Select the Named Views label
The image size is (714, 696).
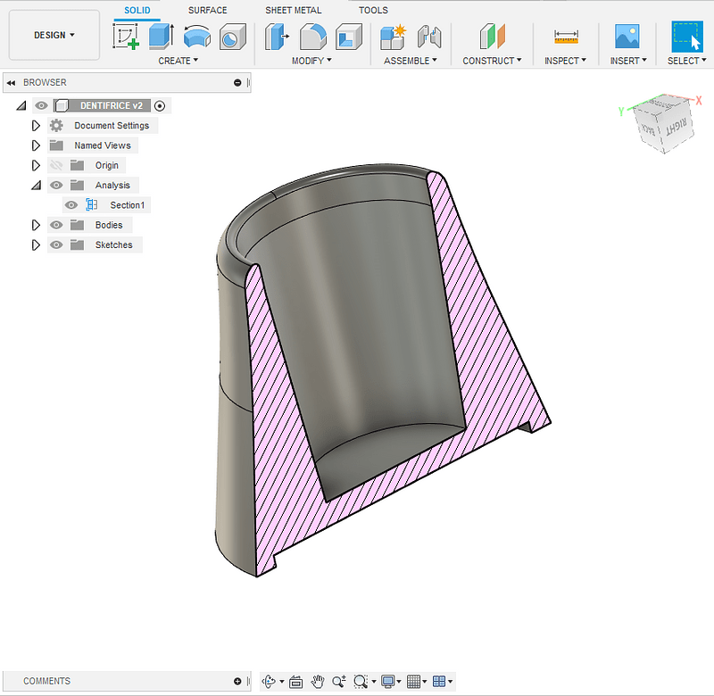(x=103, y=145)
